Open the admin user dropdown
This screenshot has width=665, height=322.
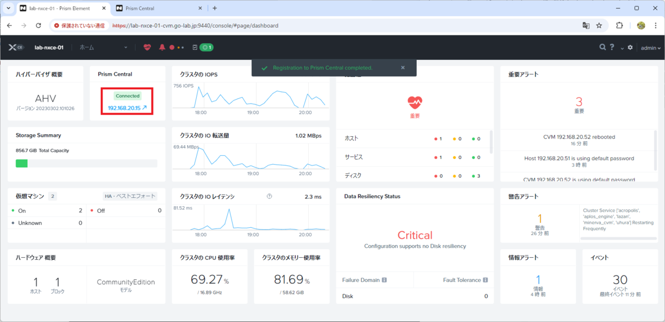click(651, 48)
